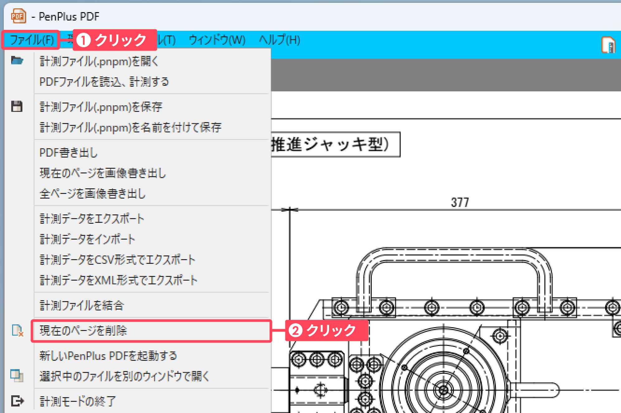Choose 新しいPenPlus PDFを起動する
621x413 pixels.
108,356
